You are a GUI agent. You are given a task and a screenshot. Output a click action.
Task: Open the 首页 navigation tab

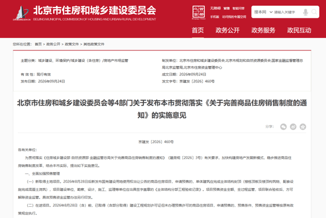tap(198, 30)
